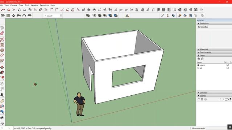Switch to Back view outlined house icon
Screen dimensions: 232x130
tap(24, 16)
